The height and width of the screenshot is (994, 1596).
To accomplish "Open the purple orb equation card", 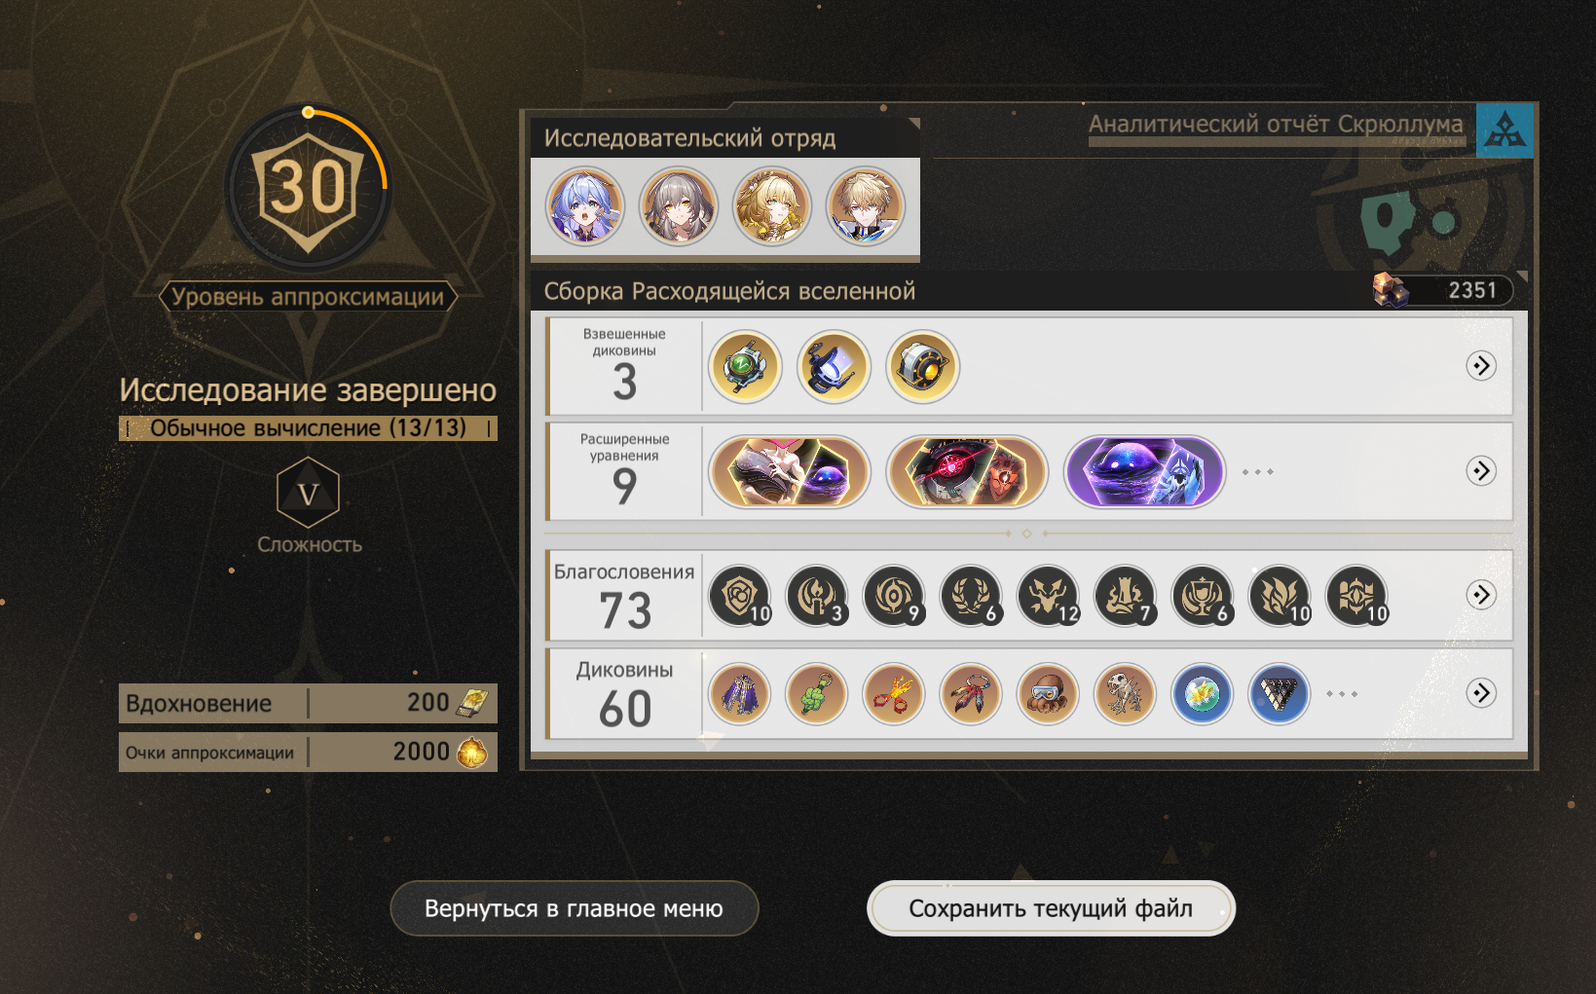I will click(1144, 471).
